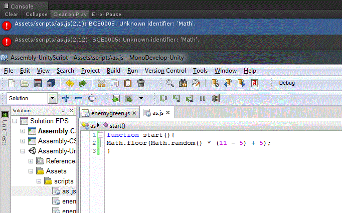This screenshot has height=213, width=342.
Task: Click the Undo arrow icon
Action: point(70,83)
